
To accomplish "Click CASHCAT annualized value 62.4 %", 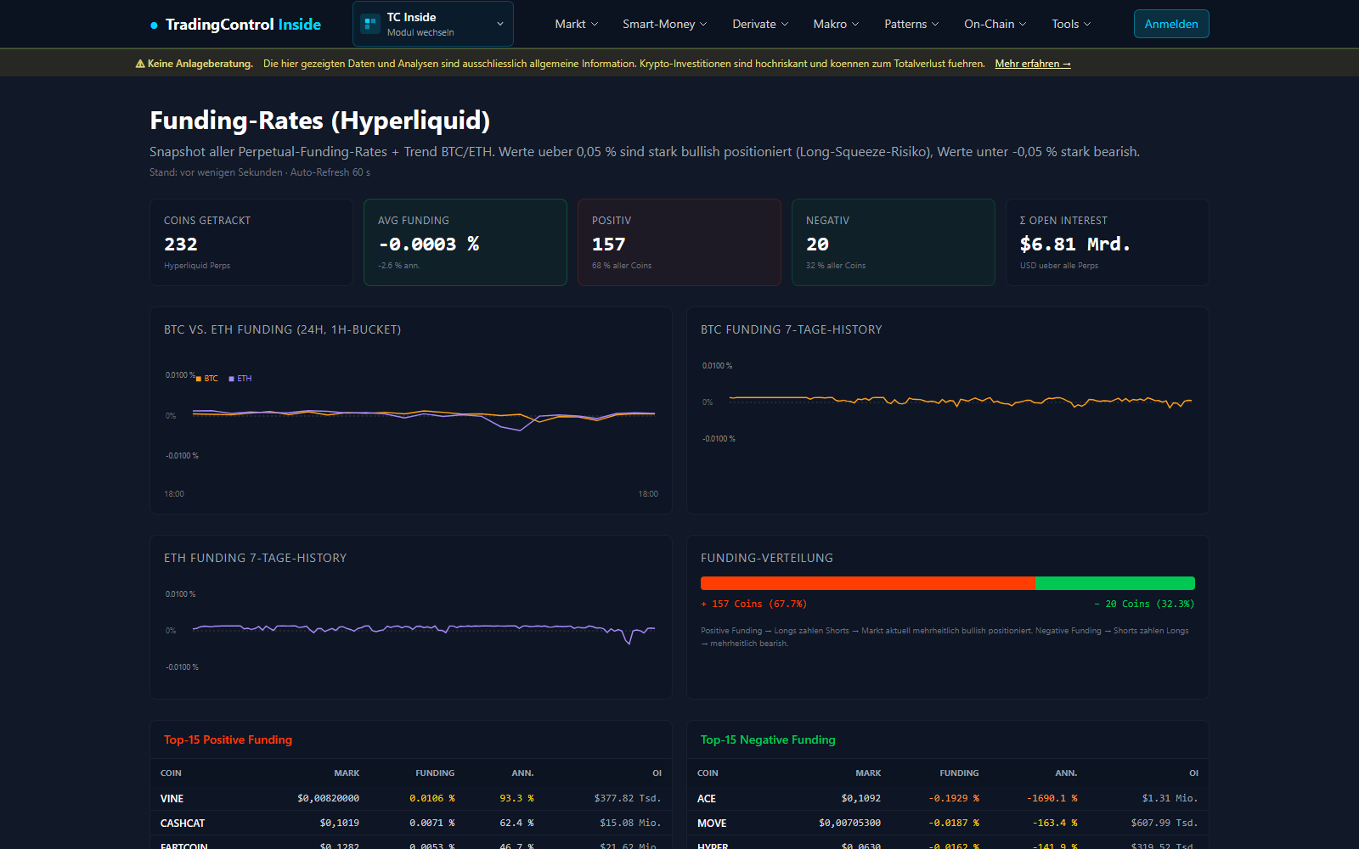I will pos(516,824).
